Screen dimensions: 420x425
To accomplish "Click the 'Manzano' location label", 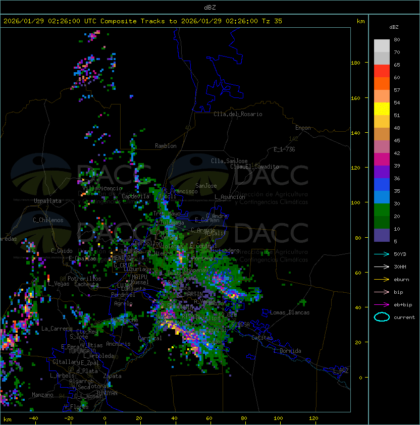I will coord(42,395).
